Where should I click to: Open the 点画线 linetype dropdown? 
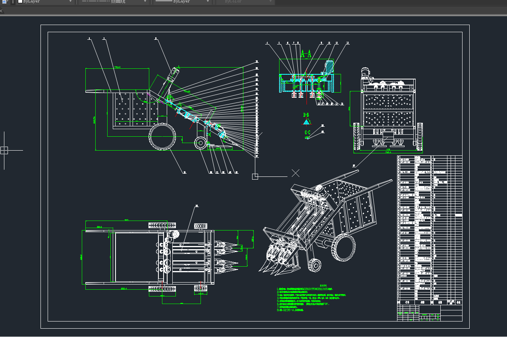point(114,2)
